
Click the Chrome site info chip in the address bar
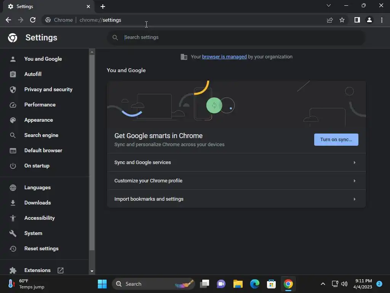point(59,20)
